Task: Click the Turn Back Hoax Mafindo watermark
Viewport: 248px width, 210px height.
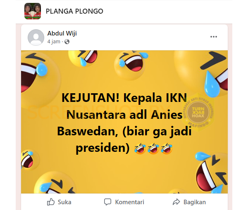Action: [x=198, y=112]
